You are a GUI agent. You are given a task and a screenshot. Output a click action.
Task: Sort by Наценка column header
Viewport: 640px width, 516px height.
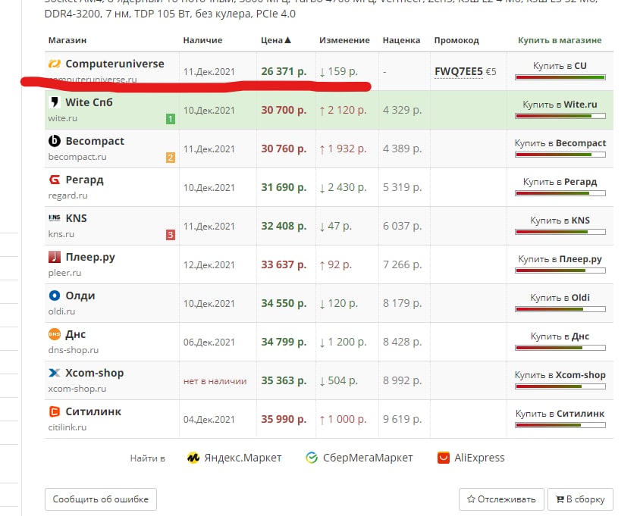coord(401,40)
